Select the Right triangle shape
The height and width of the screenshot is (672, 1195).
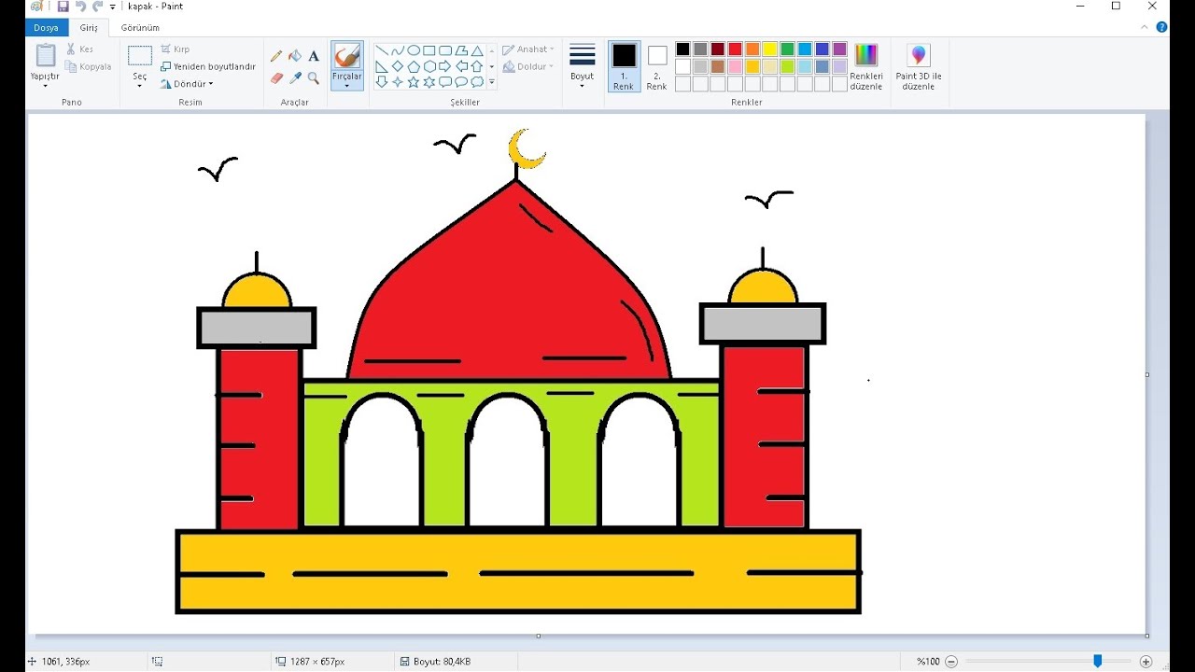(x=382, y=66)
